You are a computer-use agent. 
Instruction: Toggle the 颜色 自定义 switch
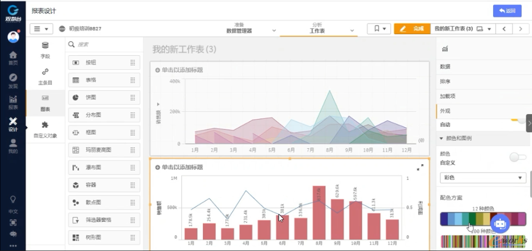[518, 157]
